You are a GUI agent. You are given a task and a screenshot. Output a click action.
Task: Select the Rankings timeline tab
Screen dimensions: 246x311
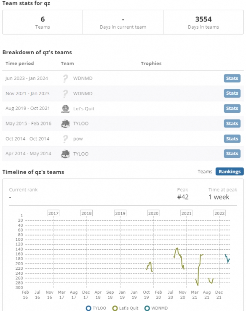[230, 172]
